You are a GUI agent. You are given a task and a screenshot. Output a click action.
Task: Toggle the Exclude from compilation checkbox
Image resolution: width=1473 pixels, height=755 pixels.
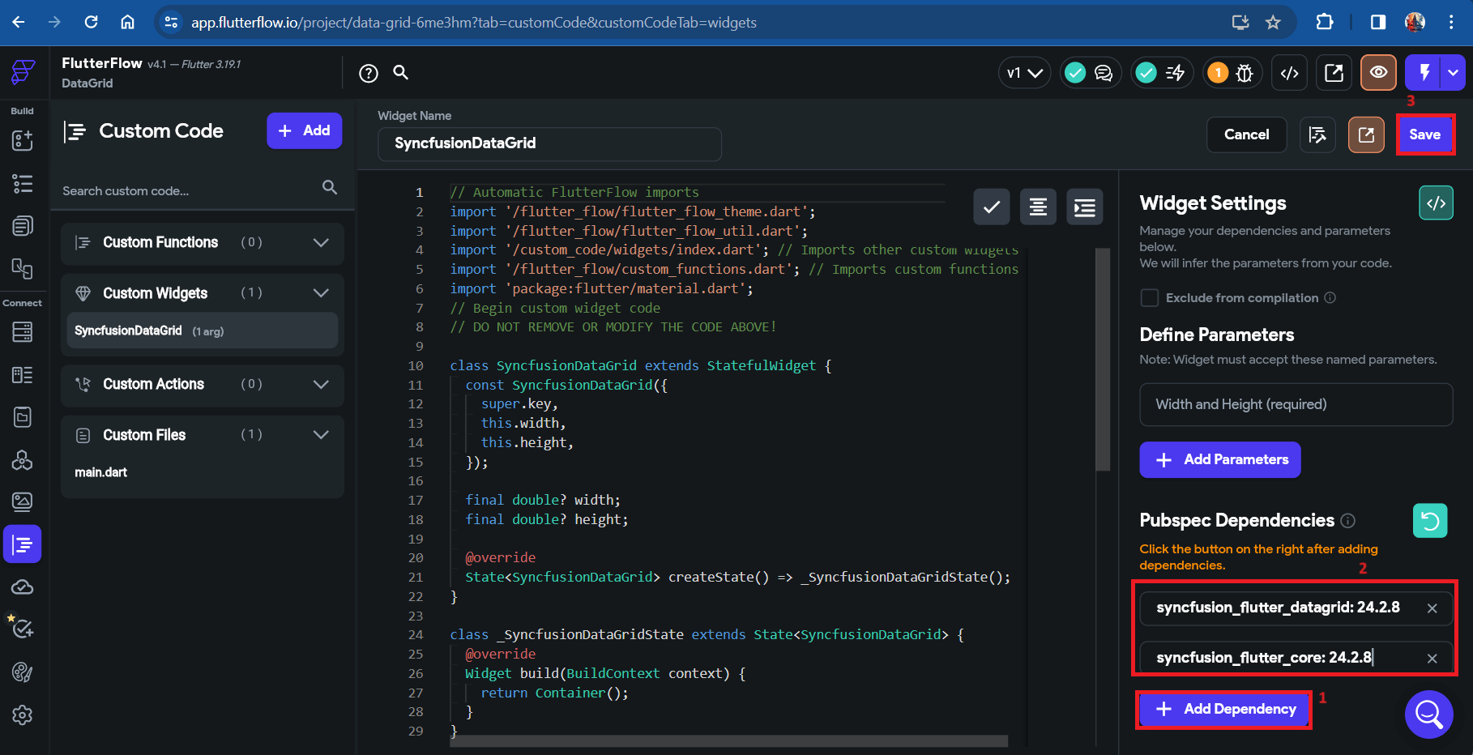1150,298
